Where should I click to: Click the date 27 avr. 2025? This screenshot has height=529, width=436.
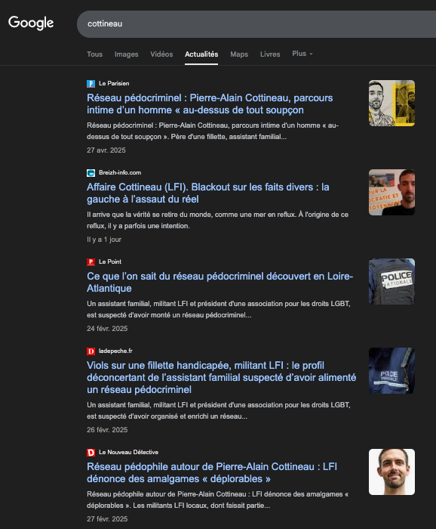106,150
